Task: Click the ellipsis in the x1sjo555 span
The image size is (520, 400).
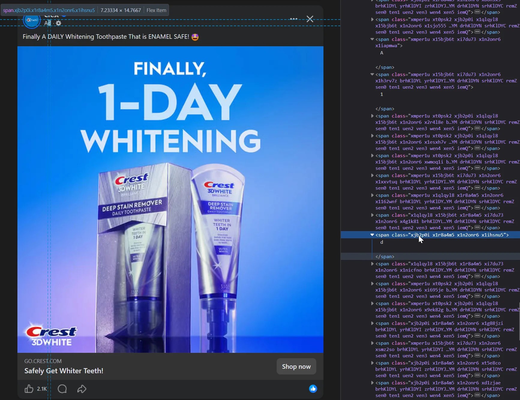Action: pos(477,32)
